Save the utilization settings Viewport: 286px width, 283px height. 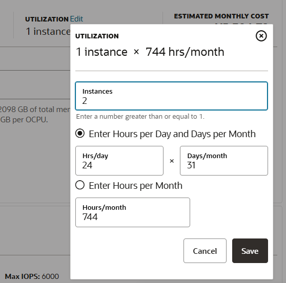250,251
